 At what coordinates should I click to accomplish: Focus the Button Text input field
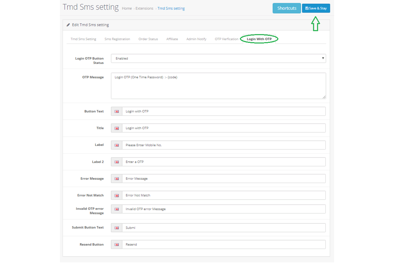(224, 111)
